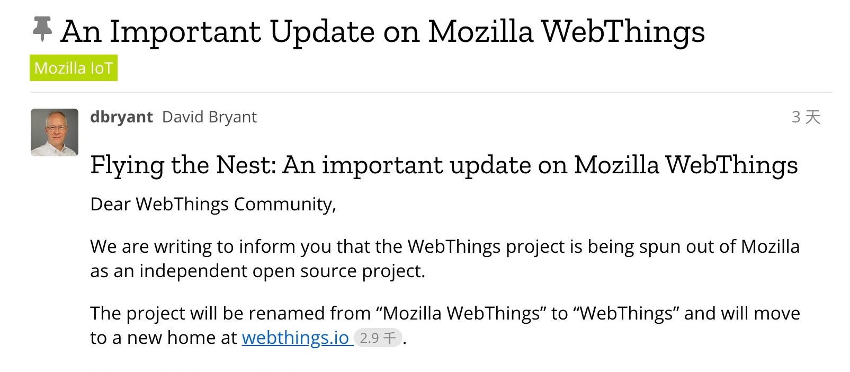The height and width of the screenshot is (372, 850).
Task: Click the timestamp at the top right
Action: point(806,118)
